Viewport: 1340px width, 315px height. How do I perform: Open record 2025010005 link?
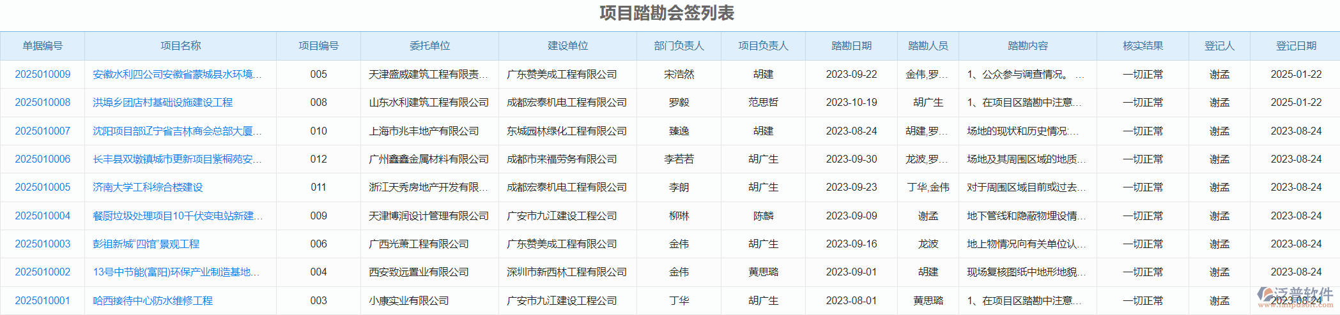click(x=43, y=187)
